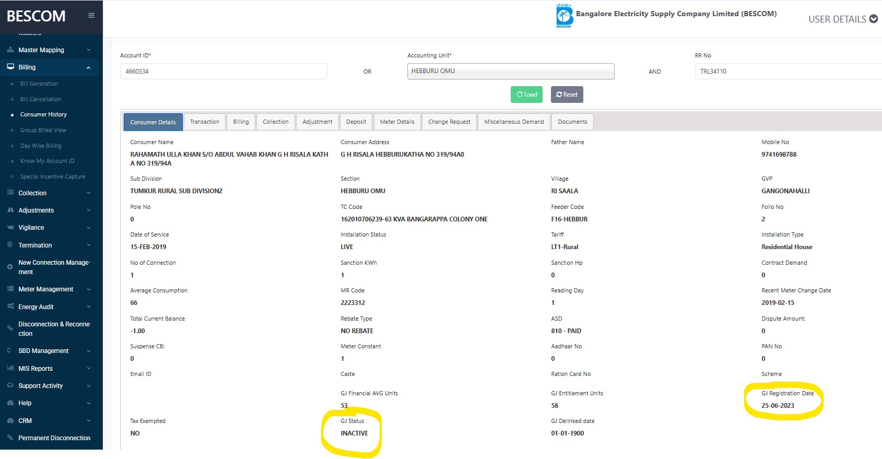Viewport: 882px width, 459px height.
Task: Expand the Adjustments menu chevron
Action: pyautogui.click(x=88, y=210)
